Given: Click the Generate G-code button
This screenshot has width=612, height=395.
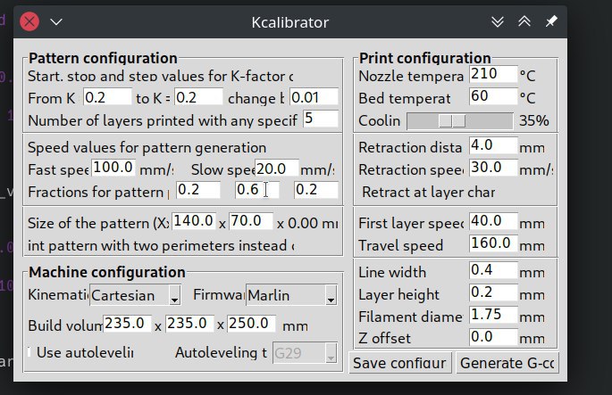Looking at the screenshot, I should coord(507,363).
